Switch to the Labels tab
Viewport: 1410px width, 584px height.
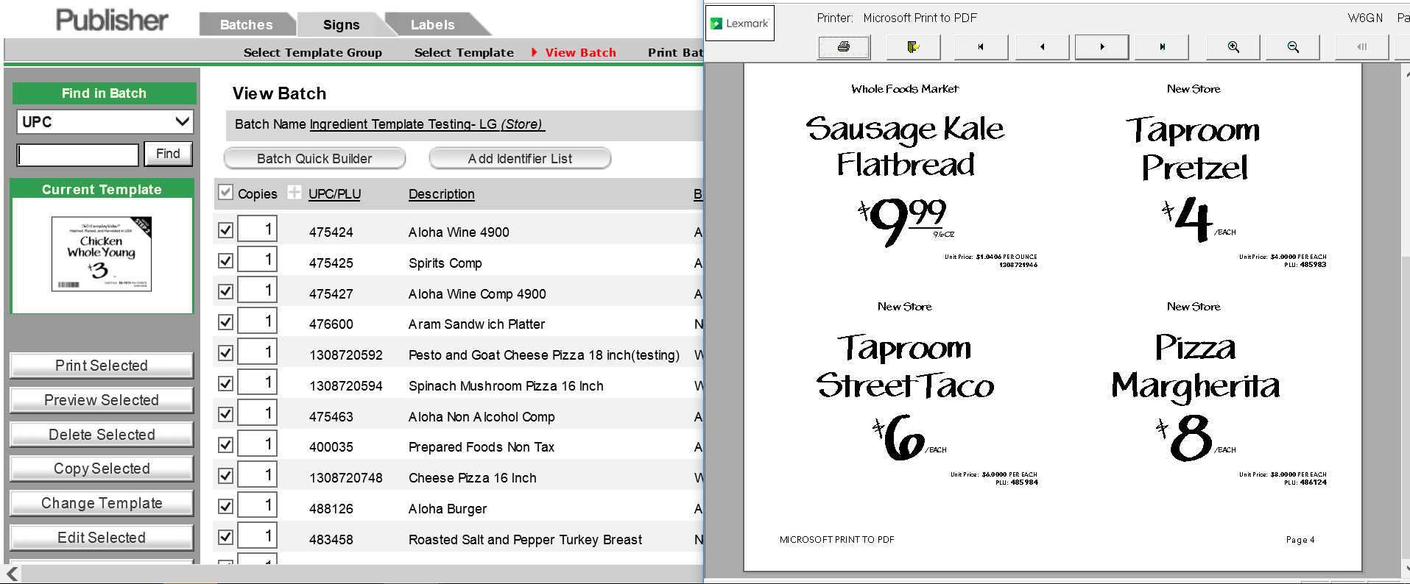(x=432, y=24)
